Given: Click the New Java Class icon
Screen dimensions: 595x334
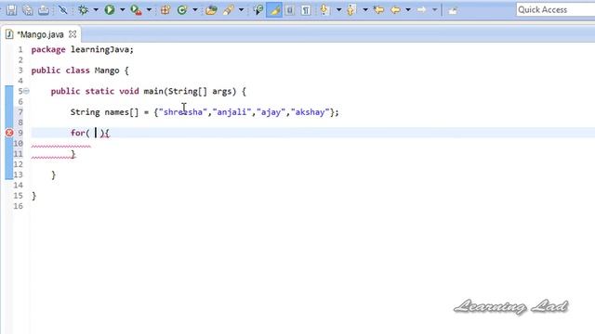Looking at the screenshot, I should pos(182,10).
